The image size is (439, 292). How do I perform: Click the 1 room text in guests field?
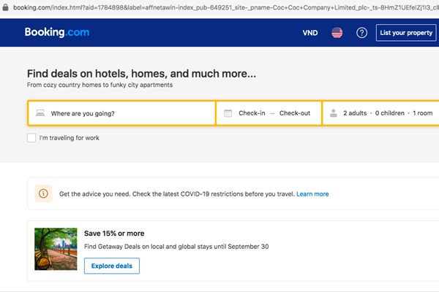422,113
